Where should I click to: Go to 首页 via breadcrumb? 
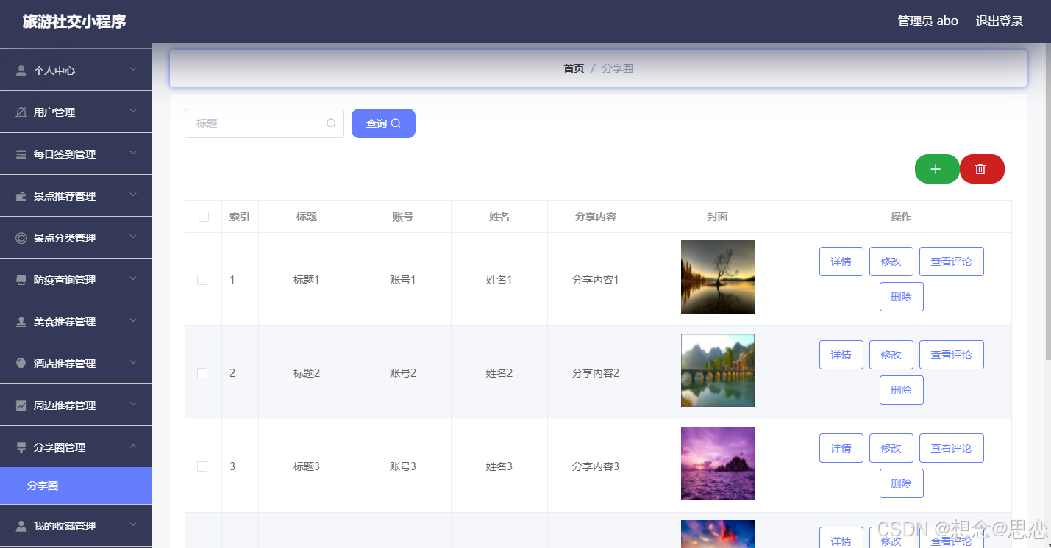coord(574,68)
